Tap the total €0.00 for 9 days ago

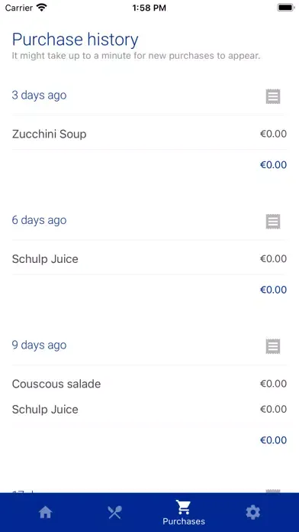273,440
